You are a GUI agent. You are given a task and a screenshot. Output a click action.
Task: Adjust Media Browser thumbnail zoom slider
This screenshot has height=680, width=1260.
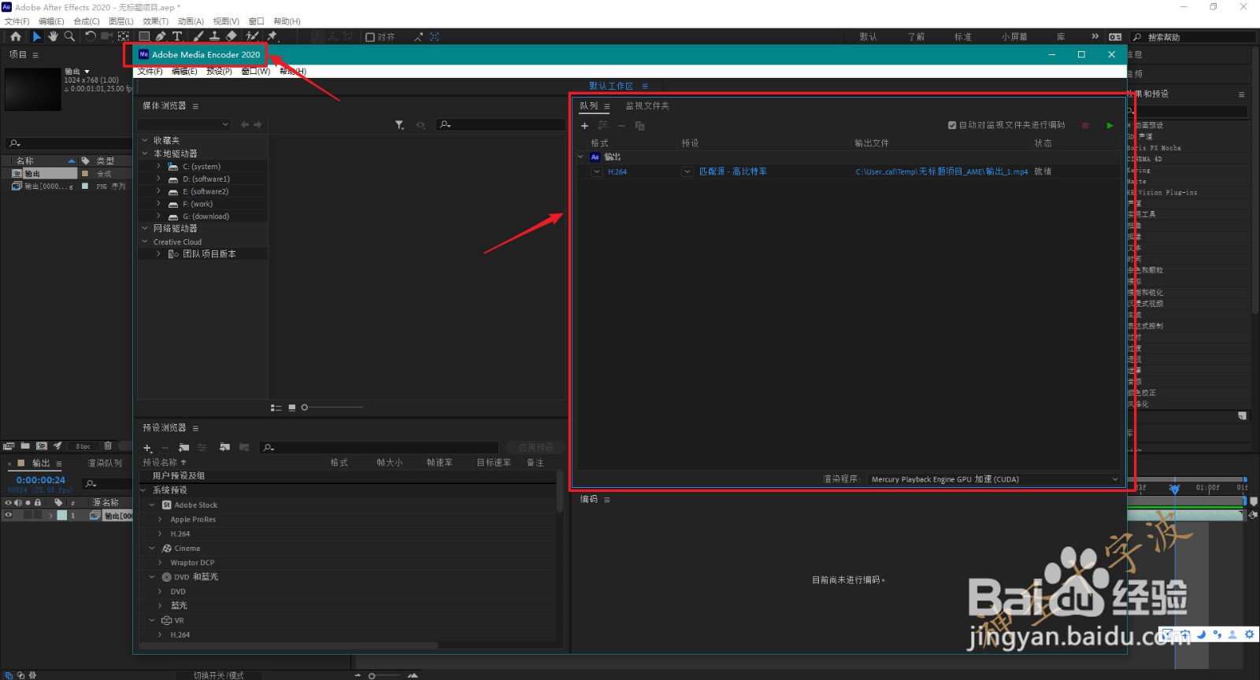pos(333,408)
